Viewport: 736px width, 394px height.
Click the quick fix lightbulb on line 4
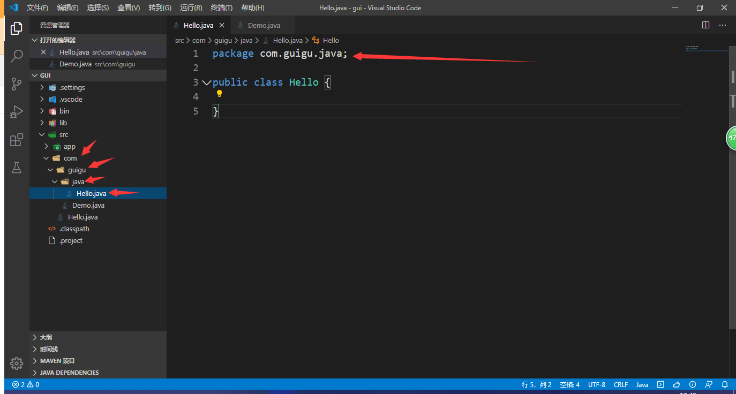pos(219,93)
